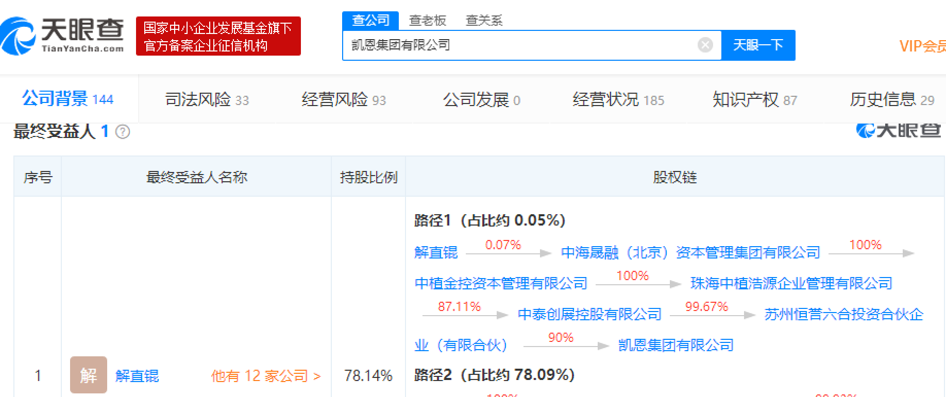Viewport: 946px width, 397px height.
Task: Select the 查老板 search tab
Action: (x=427, y=21)
